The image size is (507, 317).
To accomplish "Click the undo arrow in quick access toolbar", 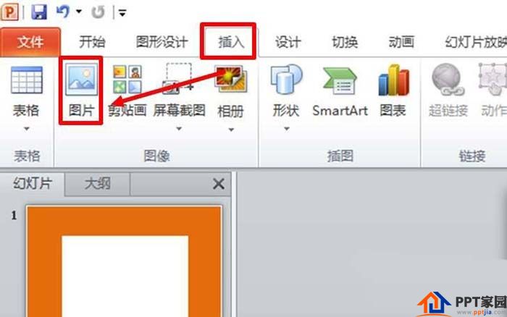I will [63, 12].
